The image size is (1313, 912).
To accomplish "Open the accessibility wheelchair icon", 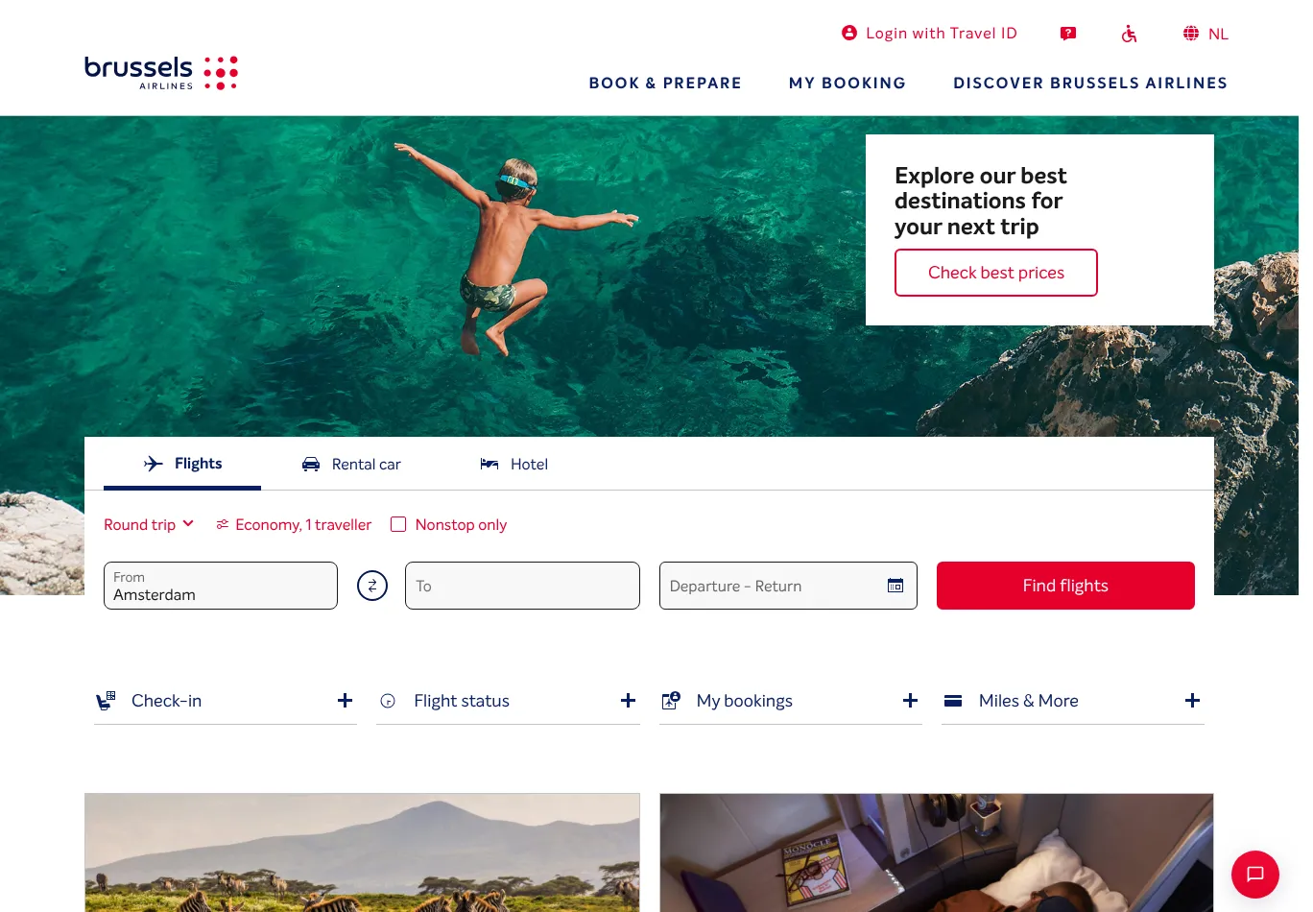I will tap(1130, 34).
